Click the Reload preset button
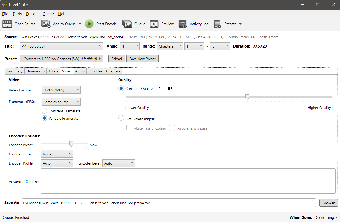This screenshot has width=340, height=222. tap(116, 59)
